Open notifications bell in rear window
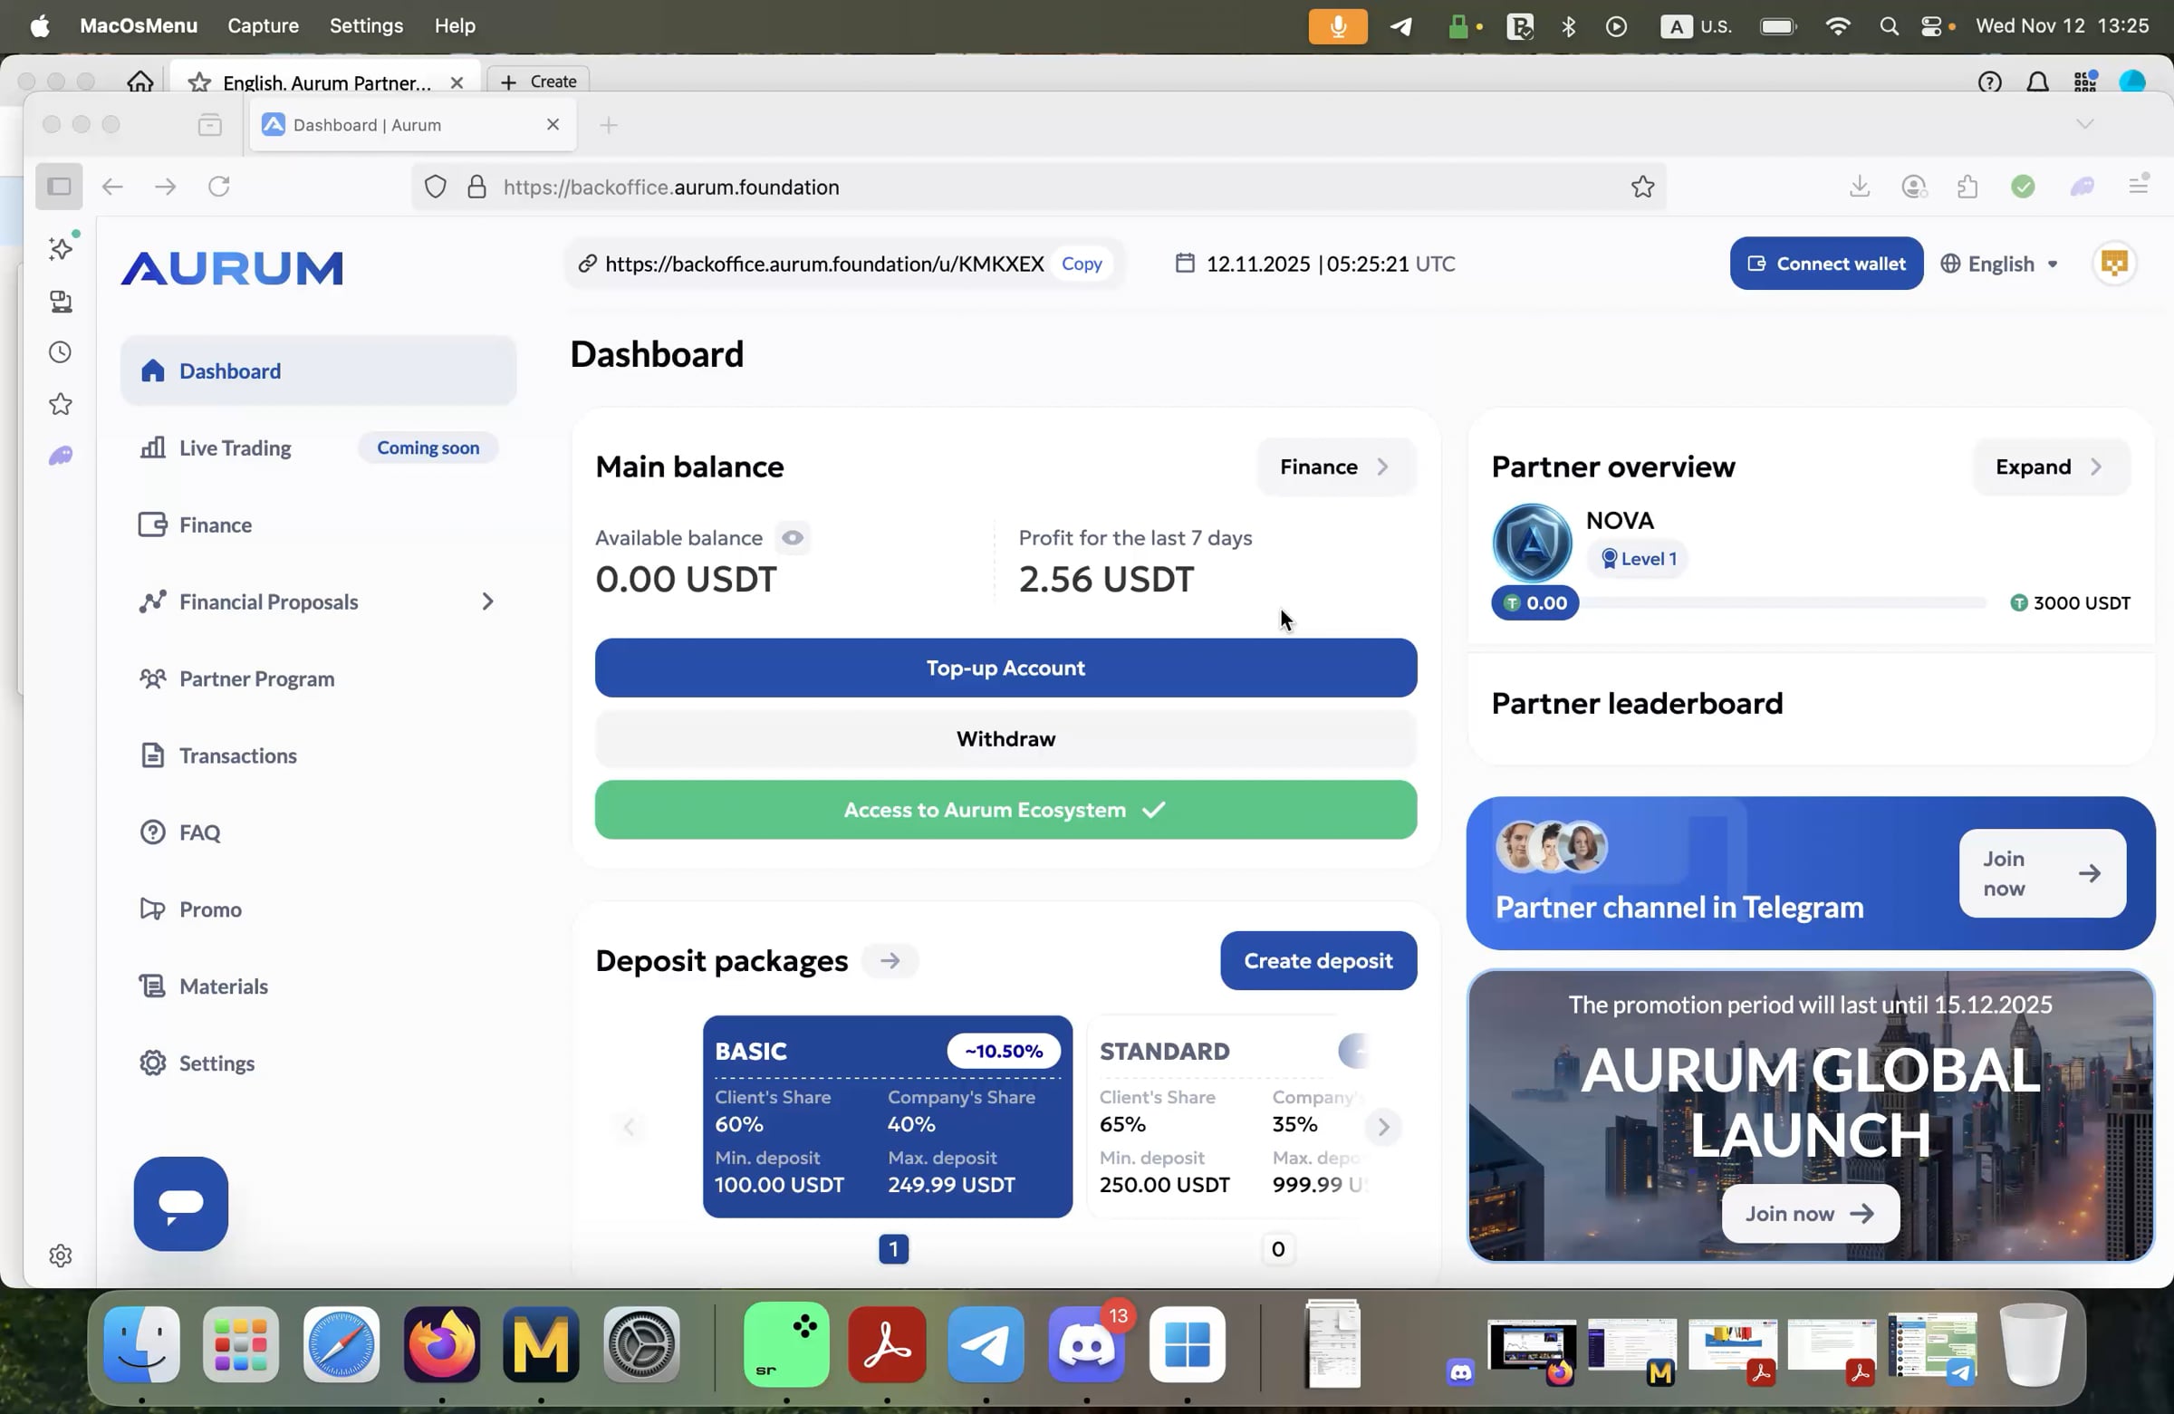This screenshot has height=1414, width=2174. click(x=2037, y=82)
